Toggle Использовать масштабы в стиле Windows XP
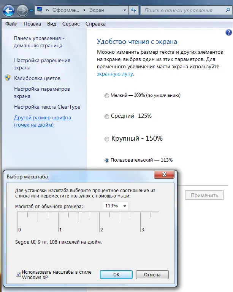233x292 pixels. tap(18, 274)
